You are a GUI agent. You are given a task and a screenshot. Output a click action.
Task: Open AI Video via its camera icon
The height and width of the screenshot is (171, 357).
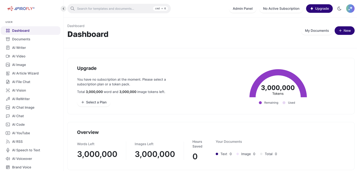[x=8, y=56]
